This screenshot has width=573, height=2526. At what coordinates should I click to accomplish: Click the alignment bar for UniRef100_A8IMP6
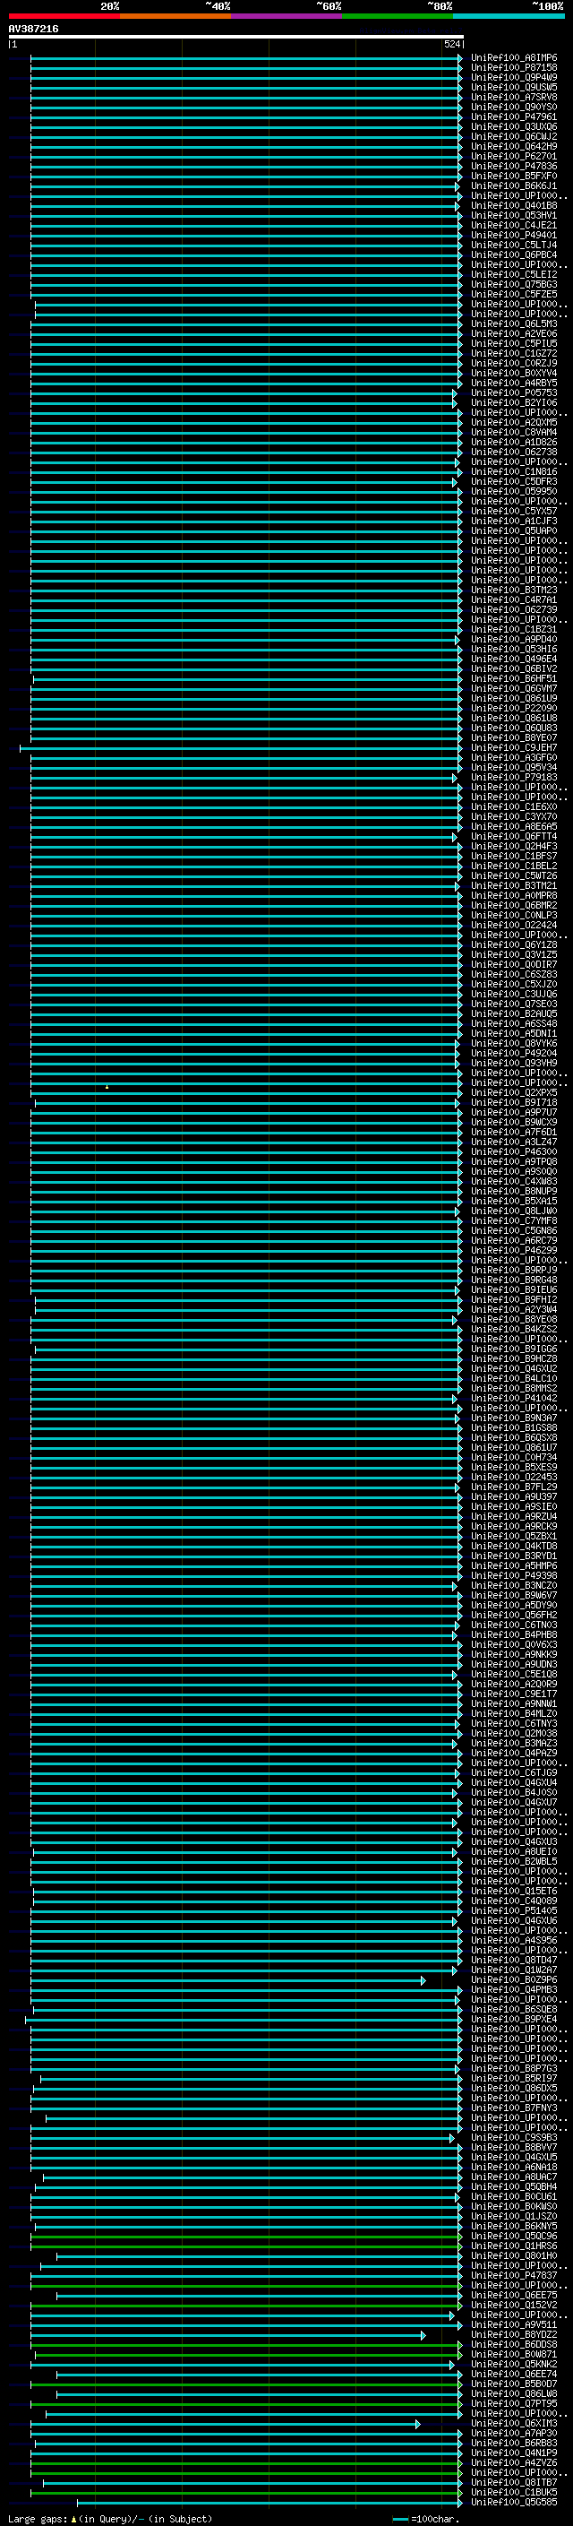[x=246, y=58]
